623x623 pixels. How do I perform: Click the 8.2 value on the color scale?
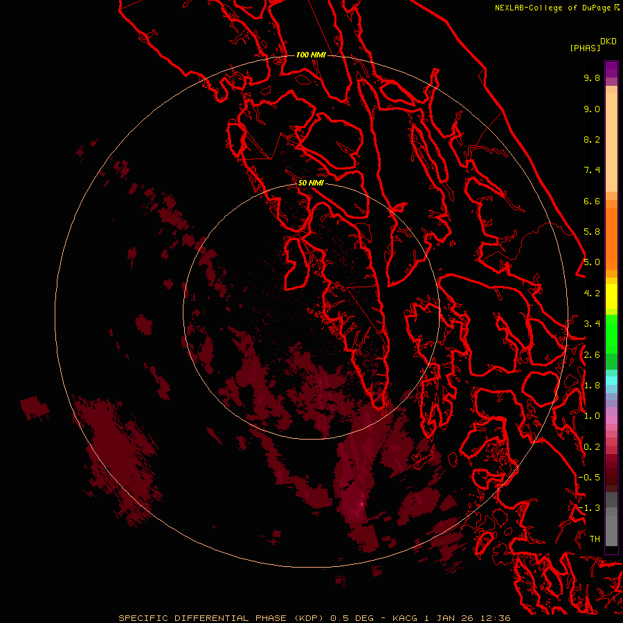click(592, 139)
